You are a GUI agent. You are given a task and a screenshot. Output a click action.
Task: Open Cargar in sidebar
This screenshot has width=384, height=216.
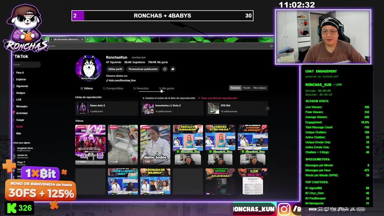point(20,120)
